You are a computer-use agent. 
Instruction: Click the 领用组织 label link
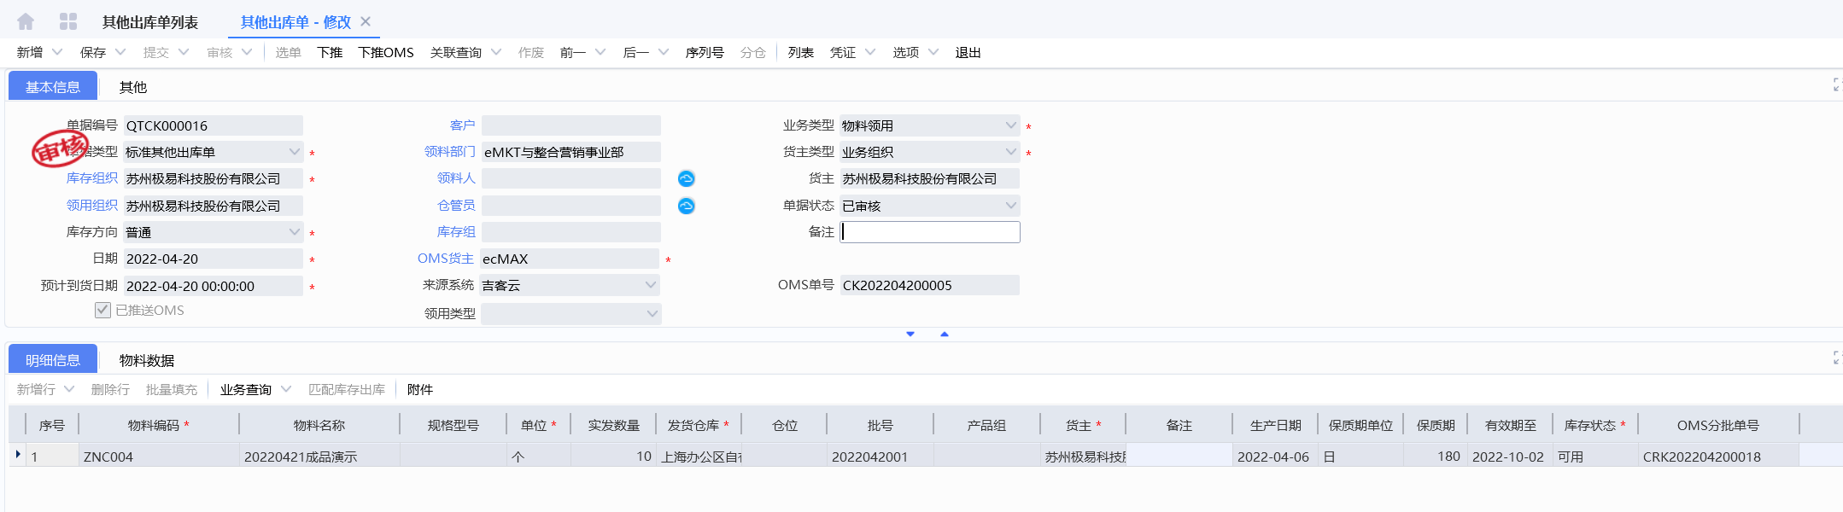[x=92, y=206]
